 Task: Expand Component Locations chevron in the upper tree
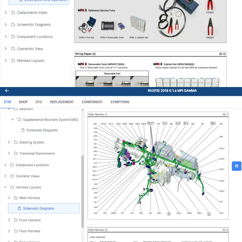[6, 37]
